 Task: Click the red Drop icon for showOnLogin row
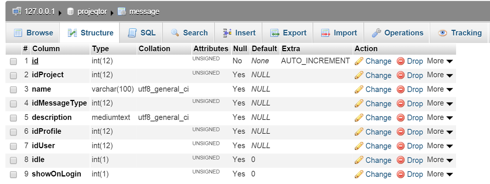401,174
